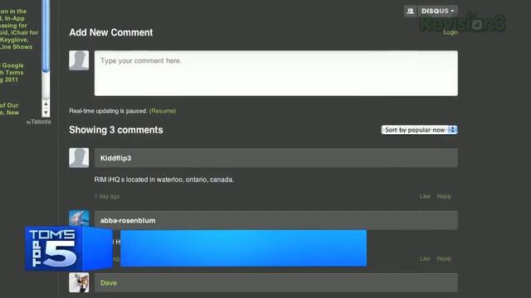Viewport: 531px width, 298px height.
Task: Click Kiddflip3's comment text about RIM HQ
Action: [x=164, y=180]
